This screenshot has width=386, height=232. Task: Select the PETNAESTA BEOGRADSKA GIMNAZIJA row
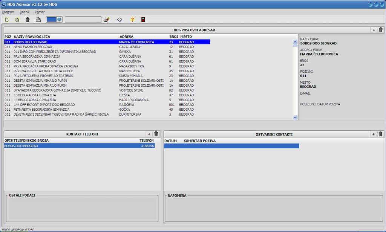107,110
